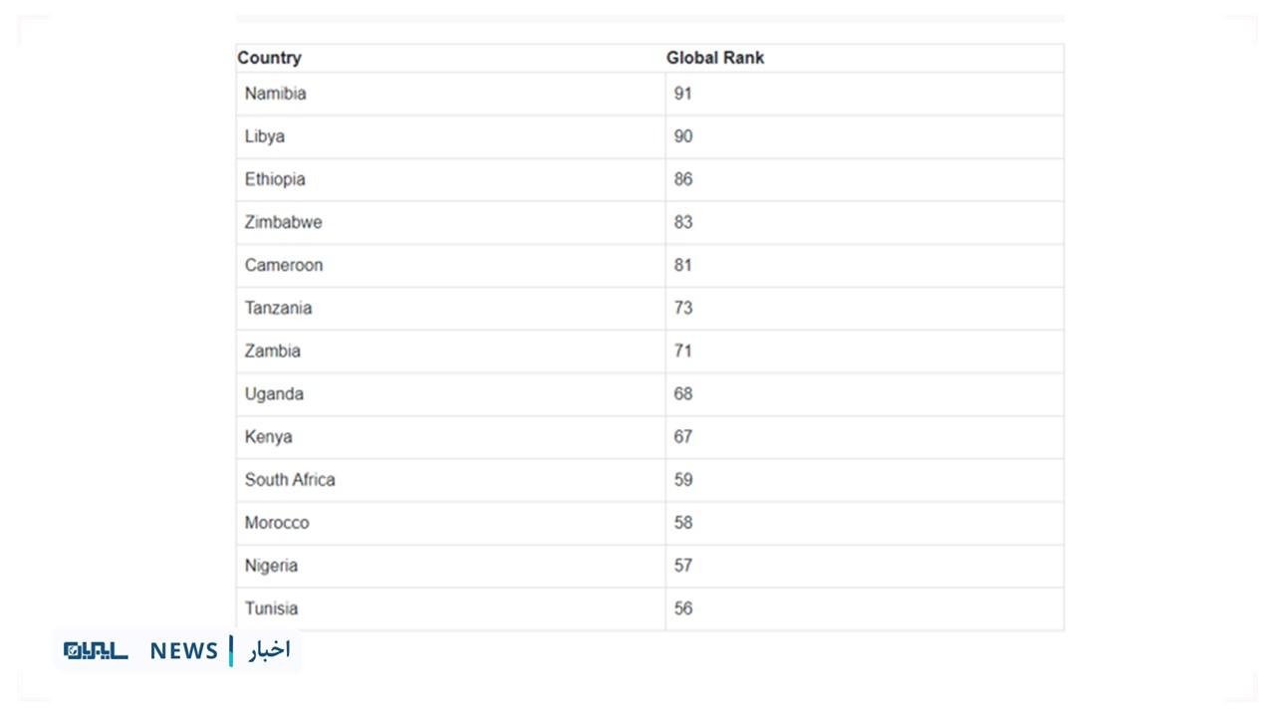The image size is (1275, 717).
Task: Click the Tanzania entry
Action: (278, 308)
